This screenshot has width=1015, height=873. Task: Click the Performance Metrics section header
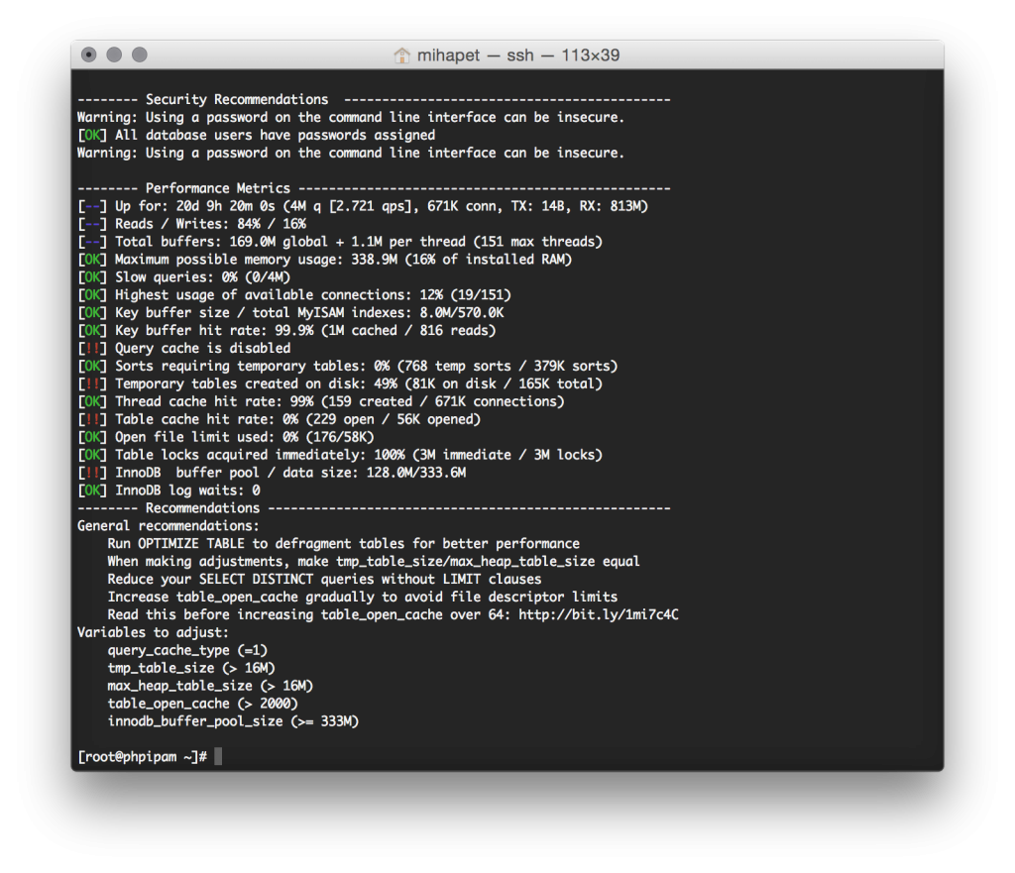[217, 188]
